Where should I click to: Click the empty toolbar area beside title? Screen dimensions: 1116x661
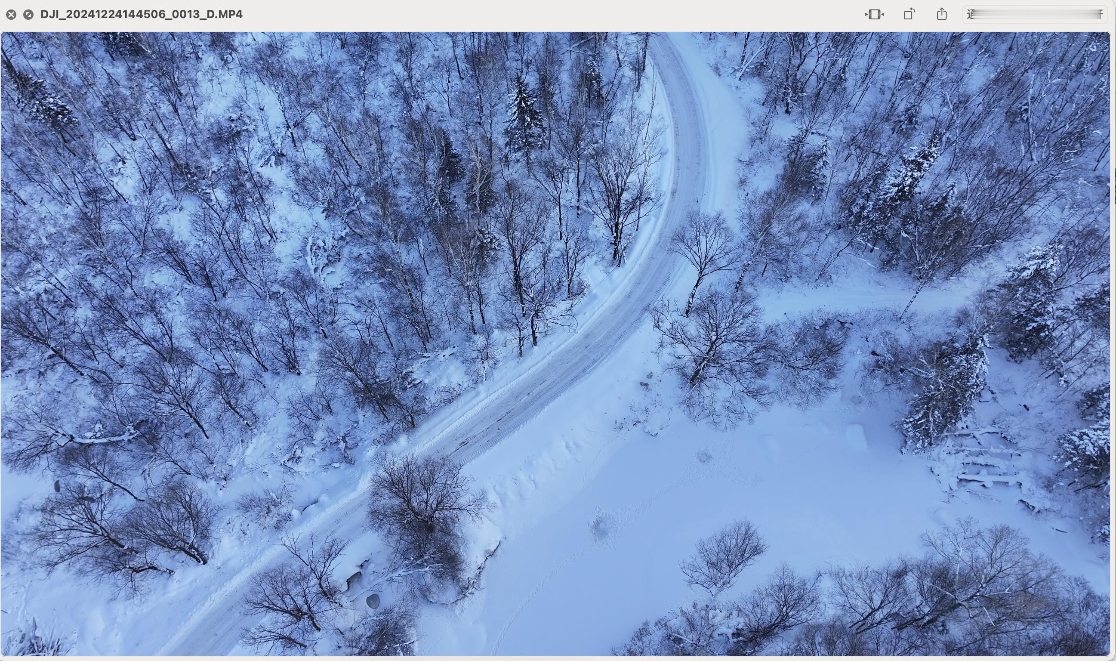(x=534, y=14)
